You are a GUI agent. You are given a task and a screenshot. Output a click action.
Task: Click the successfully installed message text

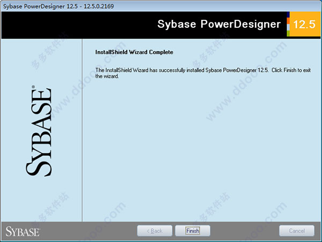pos(203,73)
